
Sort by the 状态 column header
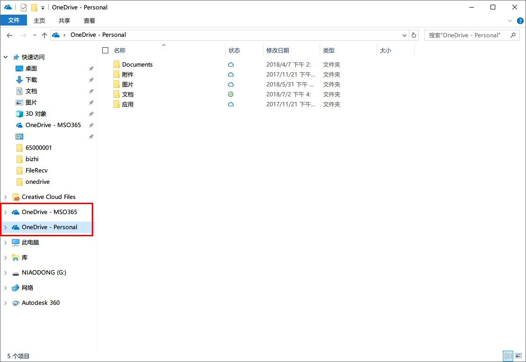pos(234,50)
